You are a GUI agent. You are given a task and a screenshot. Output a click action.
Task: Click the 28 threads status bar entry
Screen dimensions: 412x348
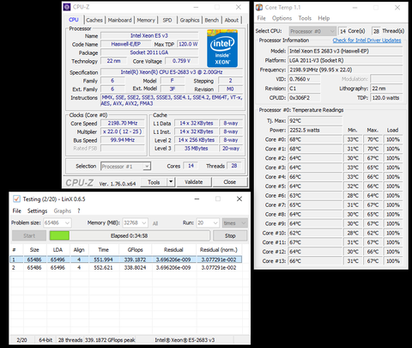click(70, 340)
